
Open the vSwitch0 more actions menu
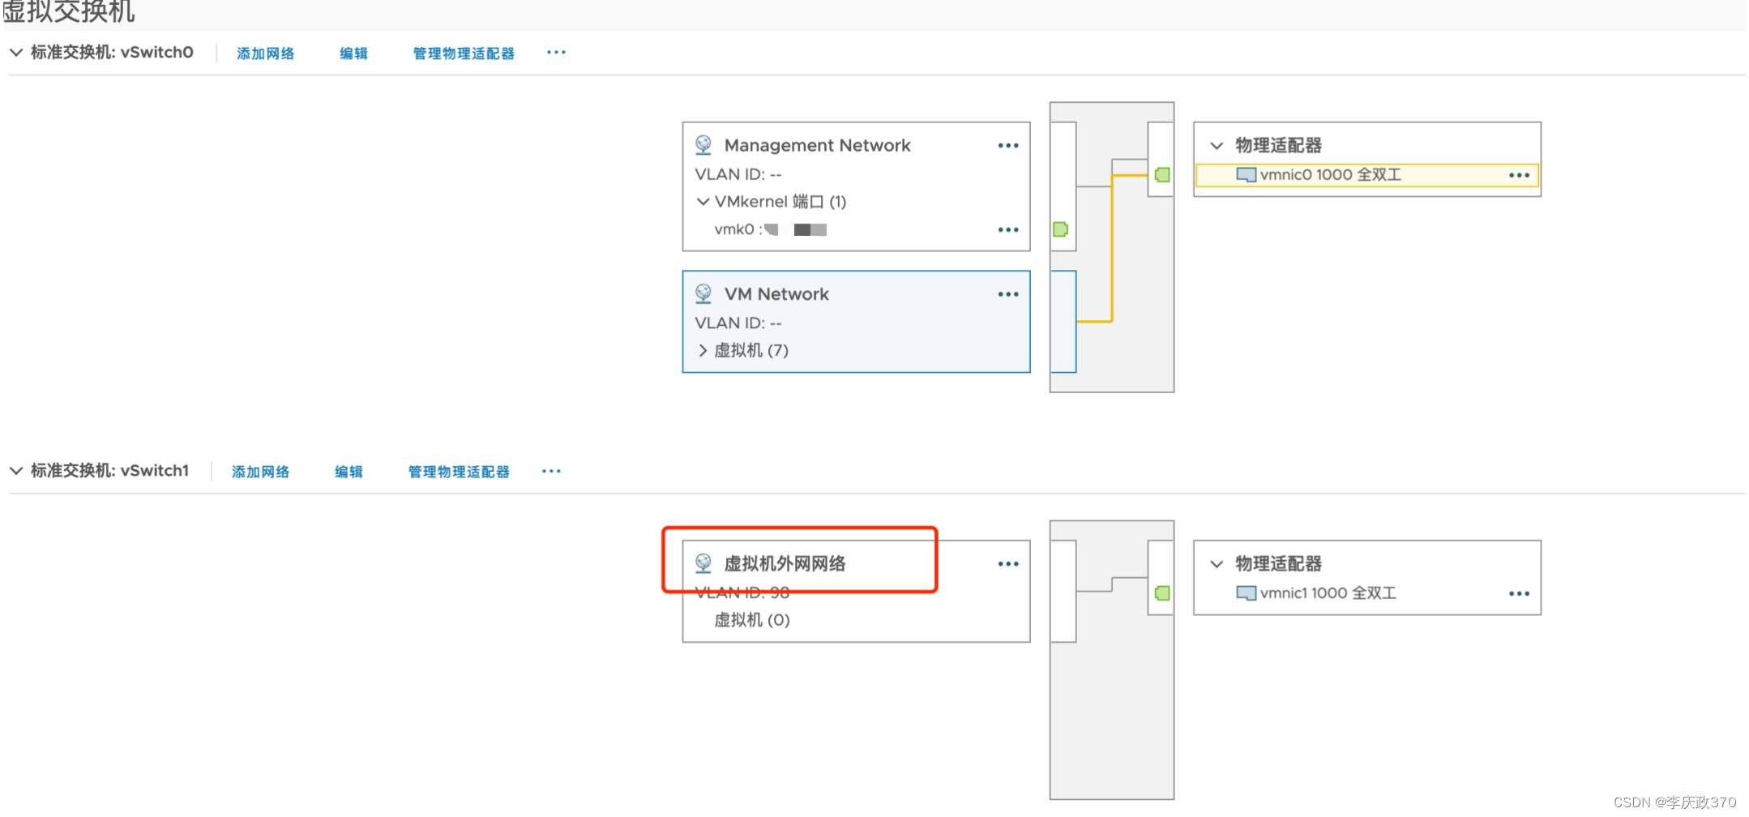556,53
